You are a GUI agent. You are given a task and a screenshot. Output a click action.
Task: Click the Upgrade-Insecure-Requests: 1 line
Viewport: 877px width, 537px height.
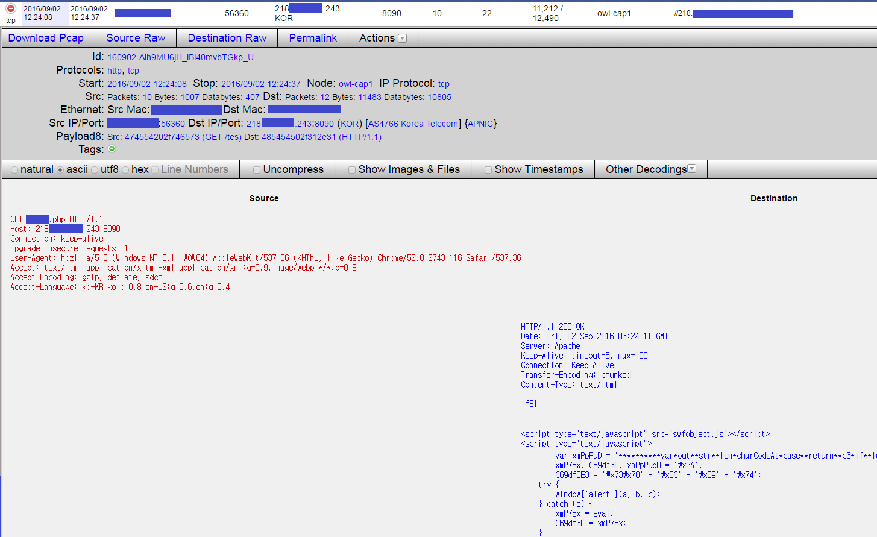69,248
